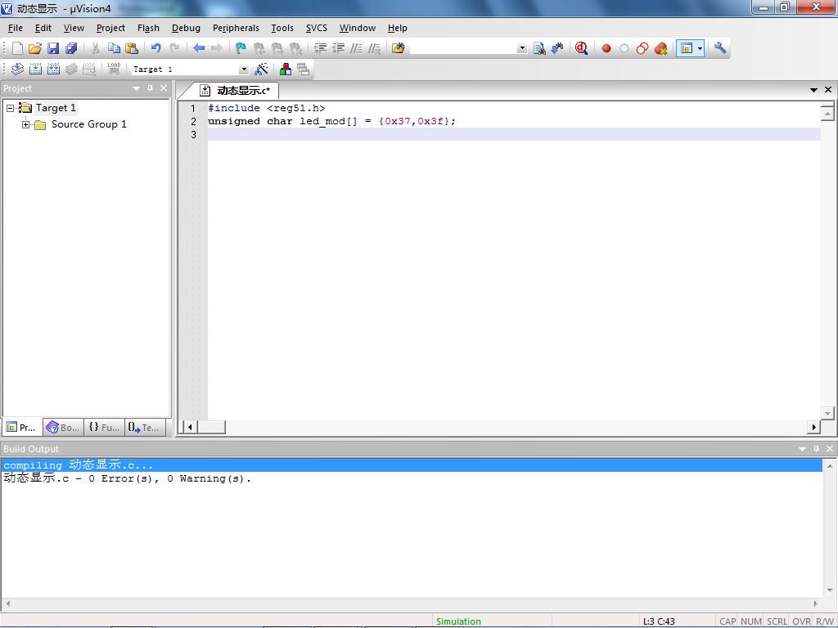Viewport: 838px width, 628px height.
Task: Select the Target 1 tree item
Action: 56,108
